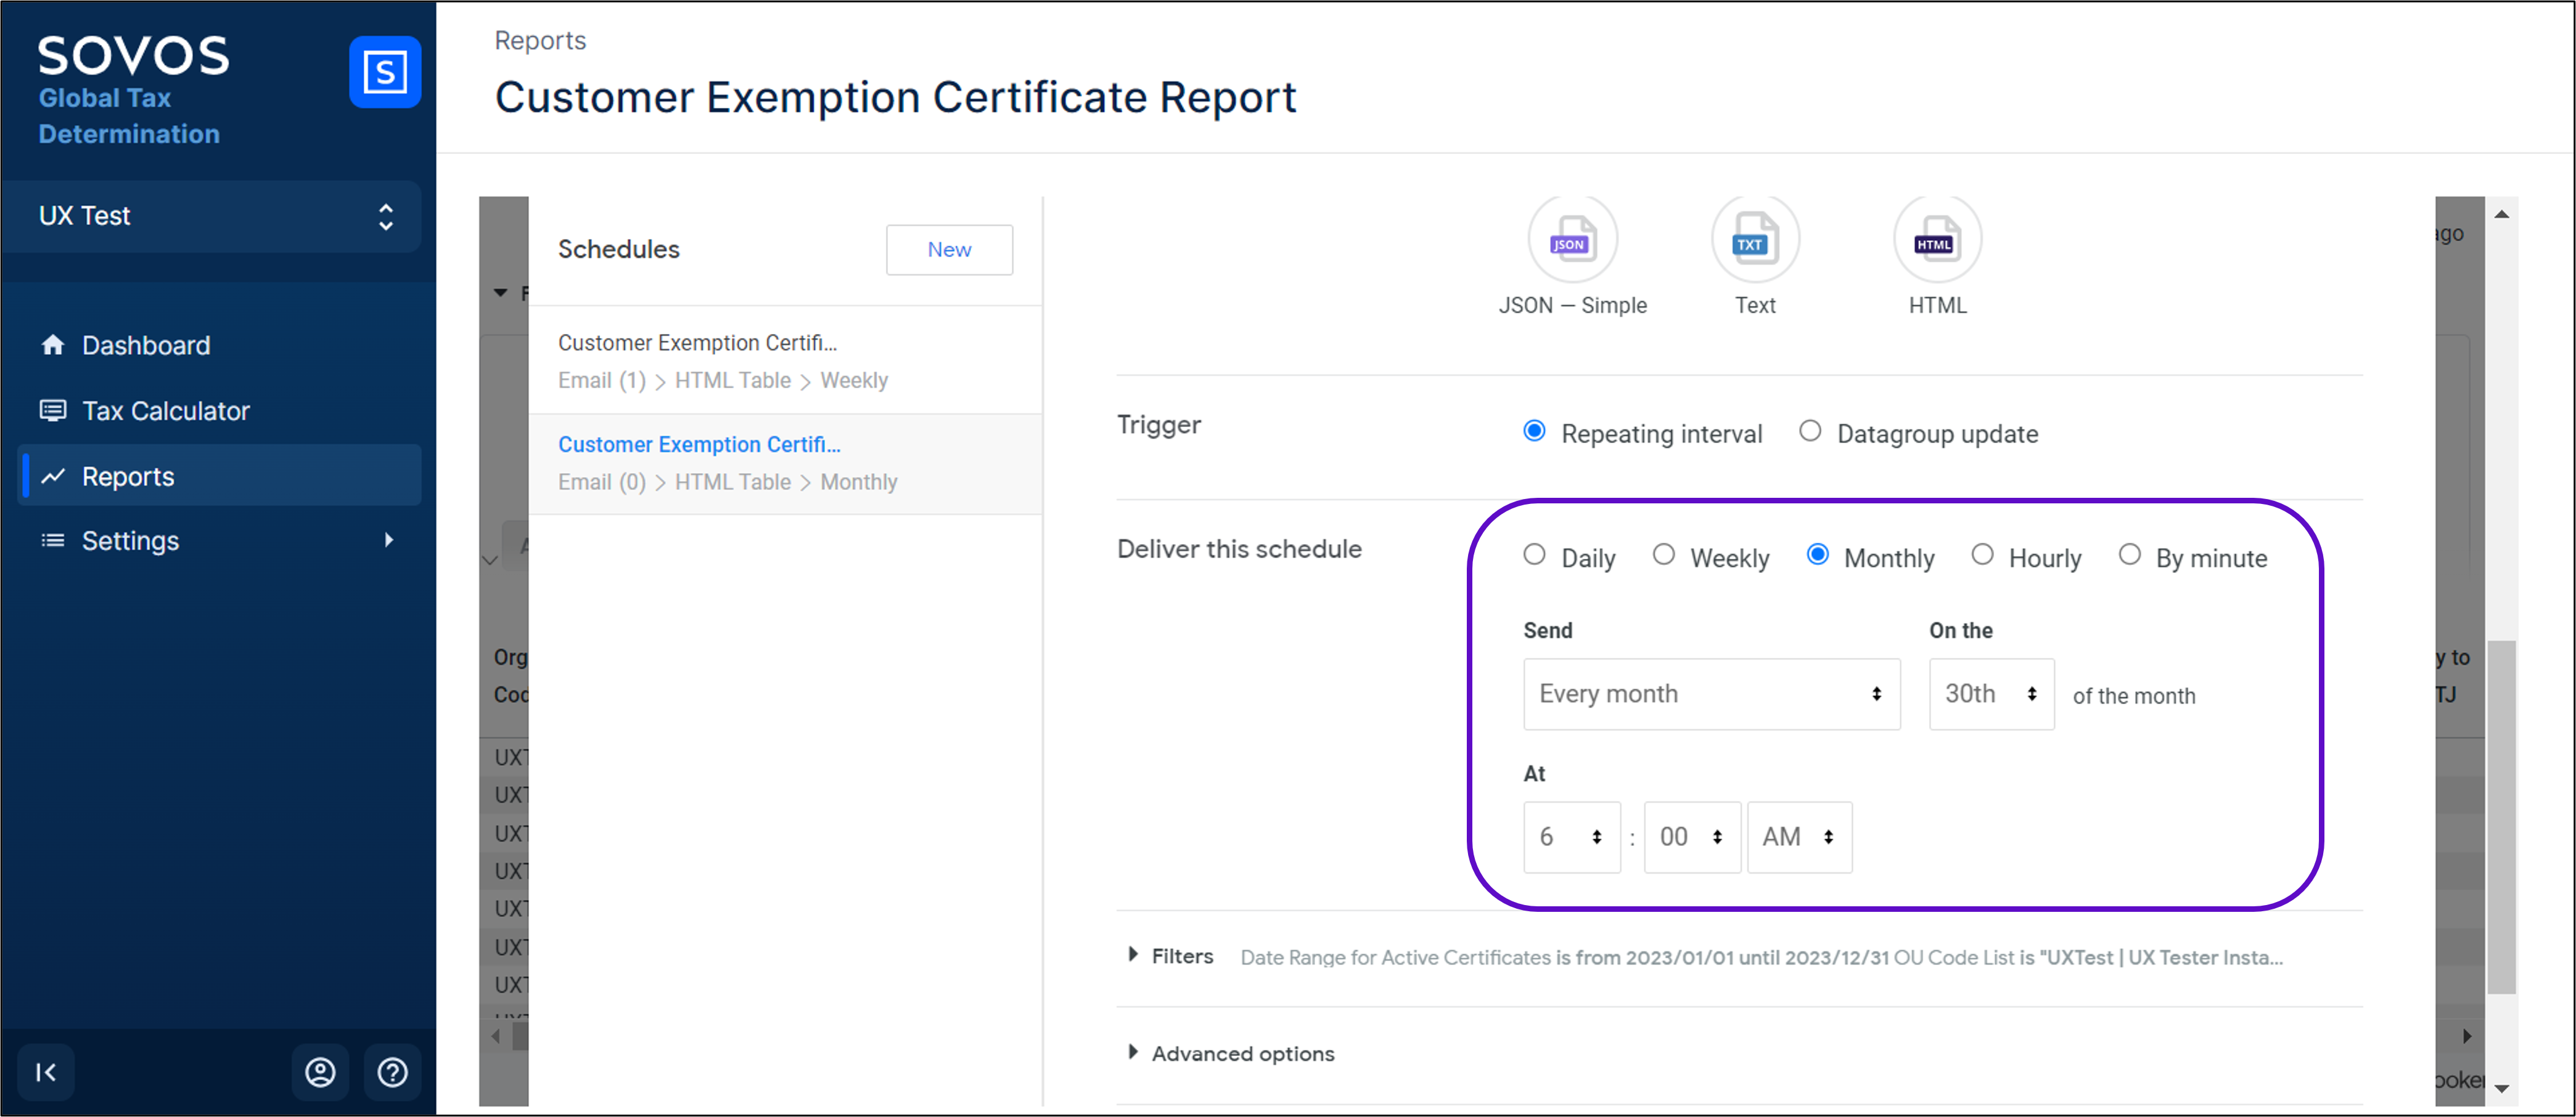The image size is (2576, 1117).
Task: Open the UX Test organization selector
Action: click(212, 216)
